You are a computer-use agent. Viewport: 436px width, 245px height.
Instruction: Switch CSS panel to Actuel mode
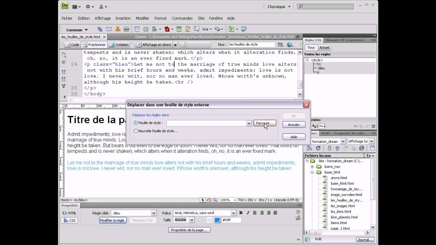[324, 48]
